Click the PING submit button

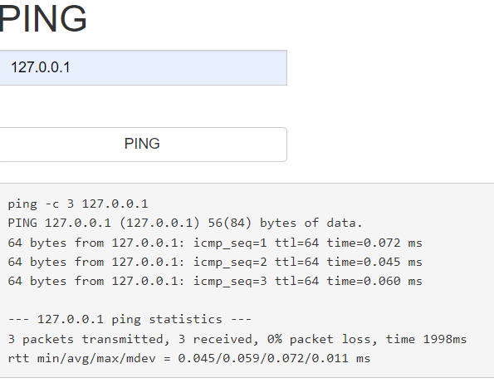[144, 145]
